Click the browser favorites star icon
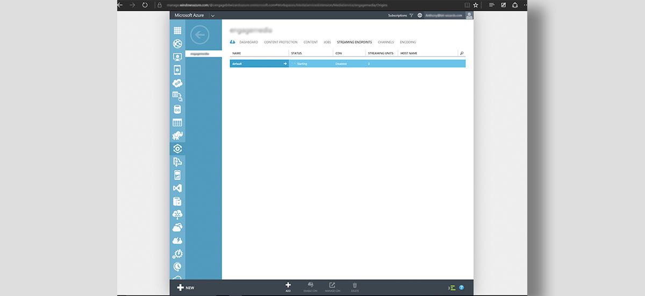The height and width of the screenshot is (296, 645). click(476, 5)
